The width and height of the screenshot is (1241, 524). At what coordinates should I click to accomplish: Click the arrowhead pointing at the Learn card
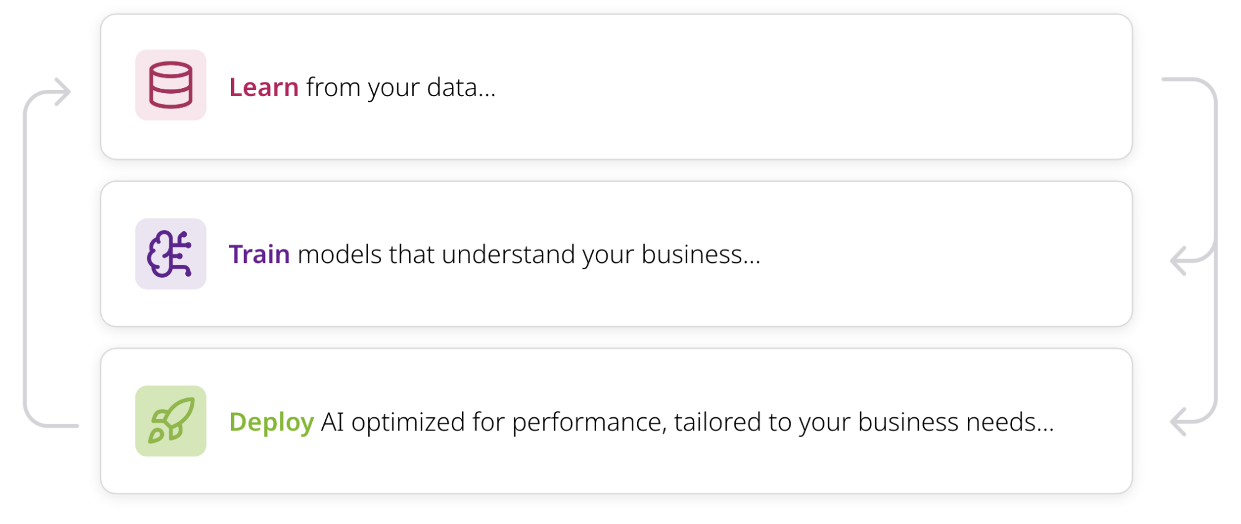[x=63, y=92]
